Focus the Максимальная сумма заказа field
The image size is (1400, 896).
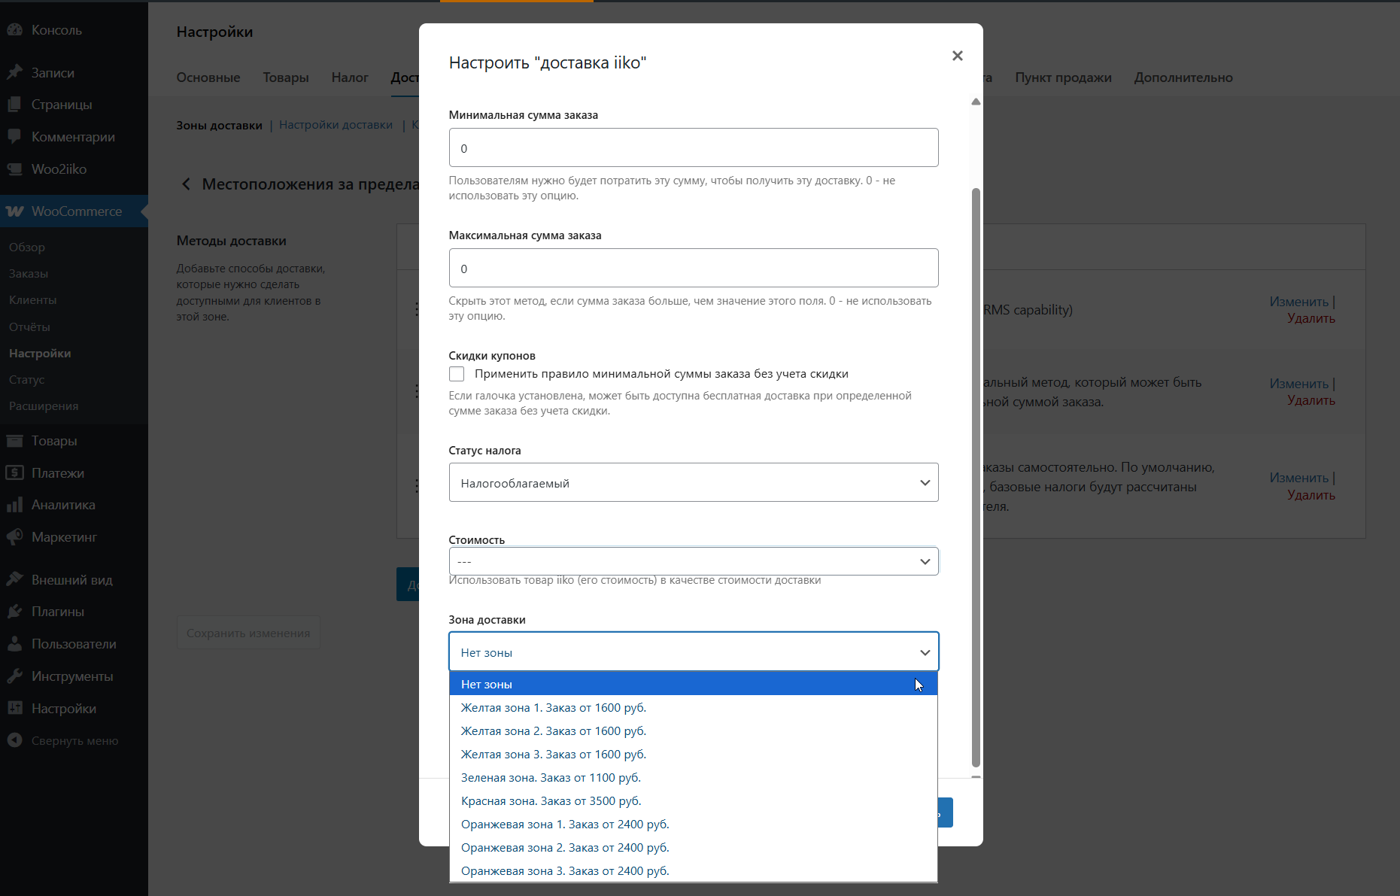tap(694, 268)
